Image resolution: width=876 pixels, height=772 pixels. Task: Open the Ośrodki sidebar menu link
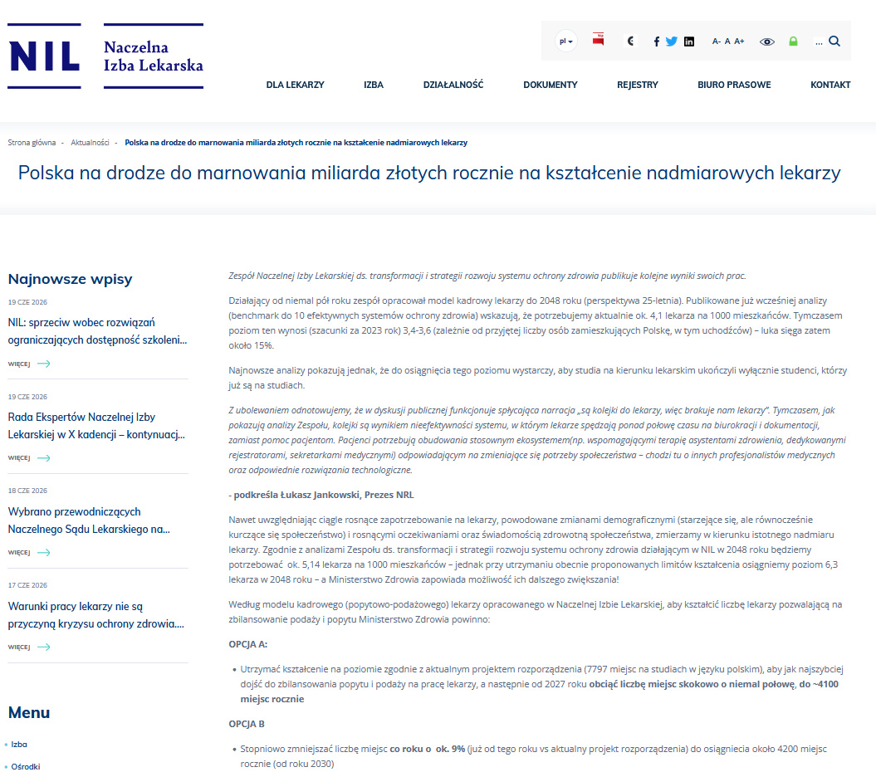point(26,766)
